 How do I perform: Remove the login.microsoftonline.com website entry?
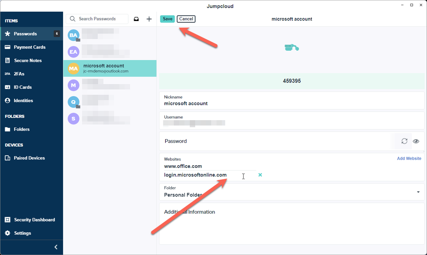click(260, 175)
